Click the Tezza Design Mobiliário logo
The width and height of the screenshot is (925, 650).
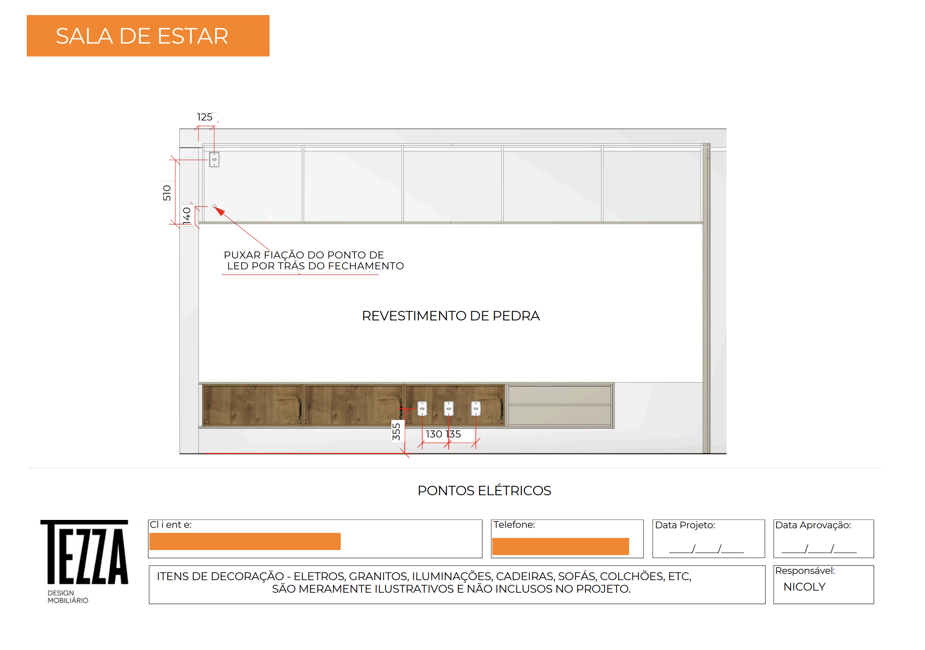click(x=84, y=560)
